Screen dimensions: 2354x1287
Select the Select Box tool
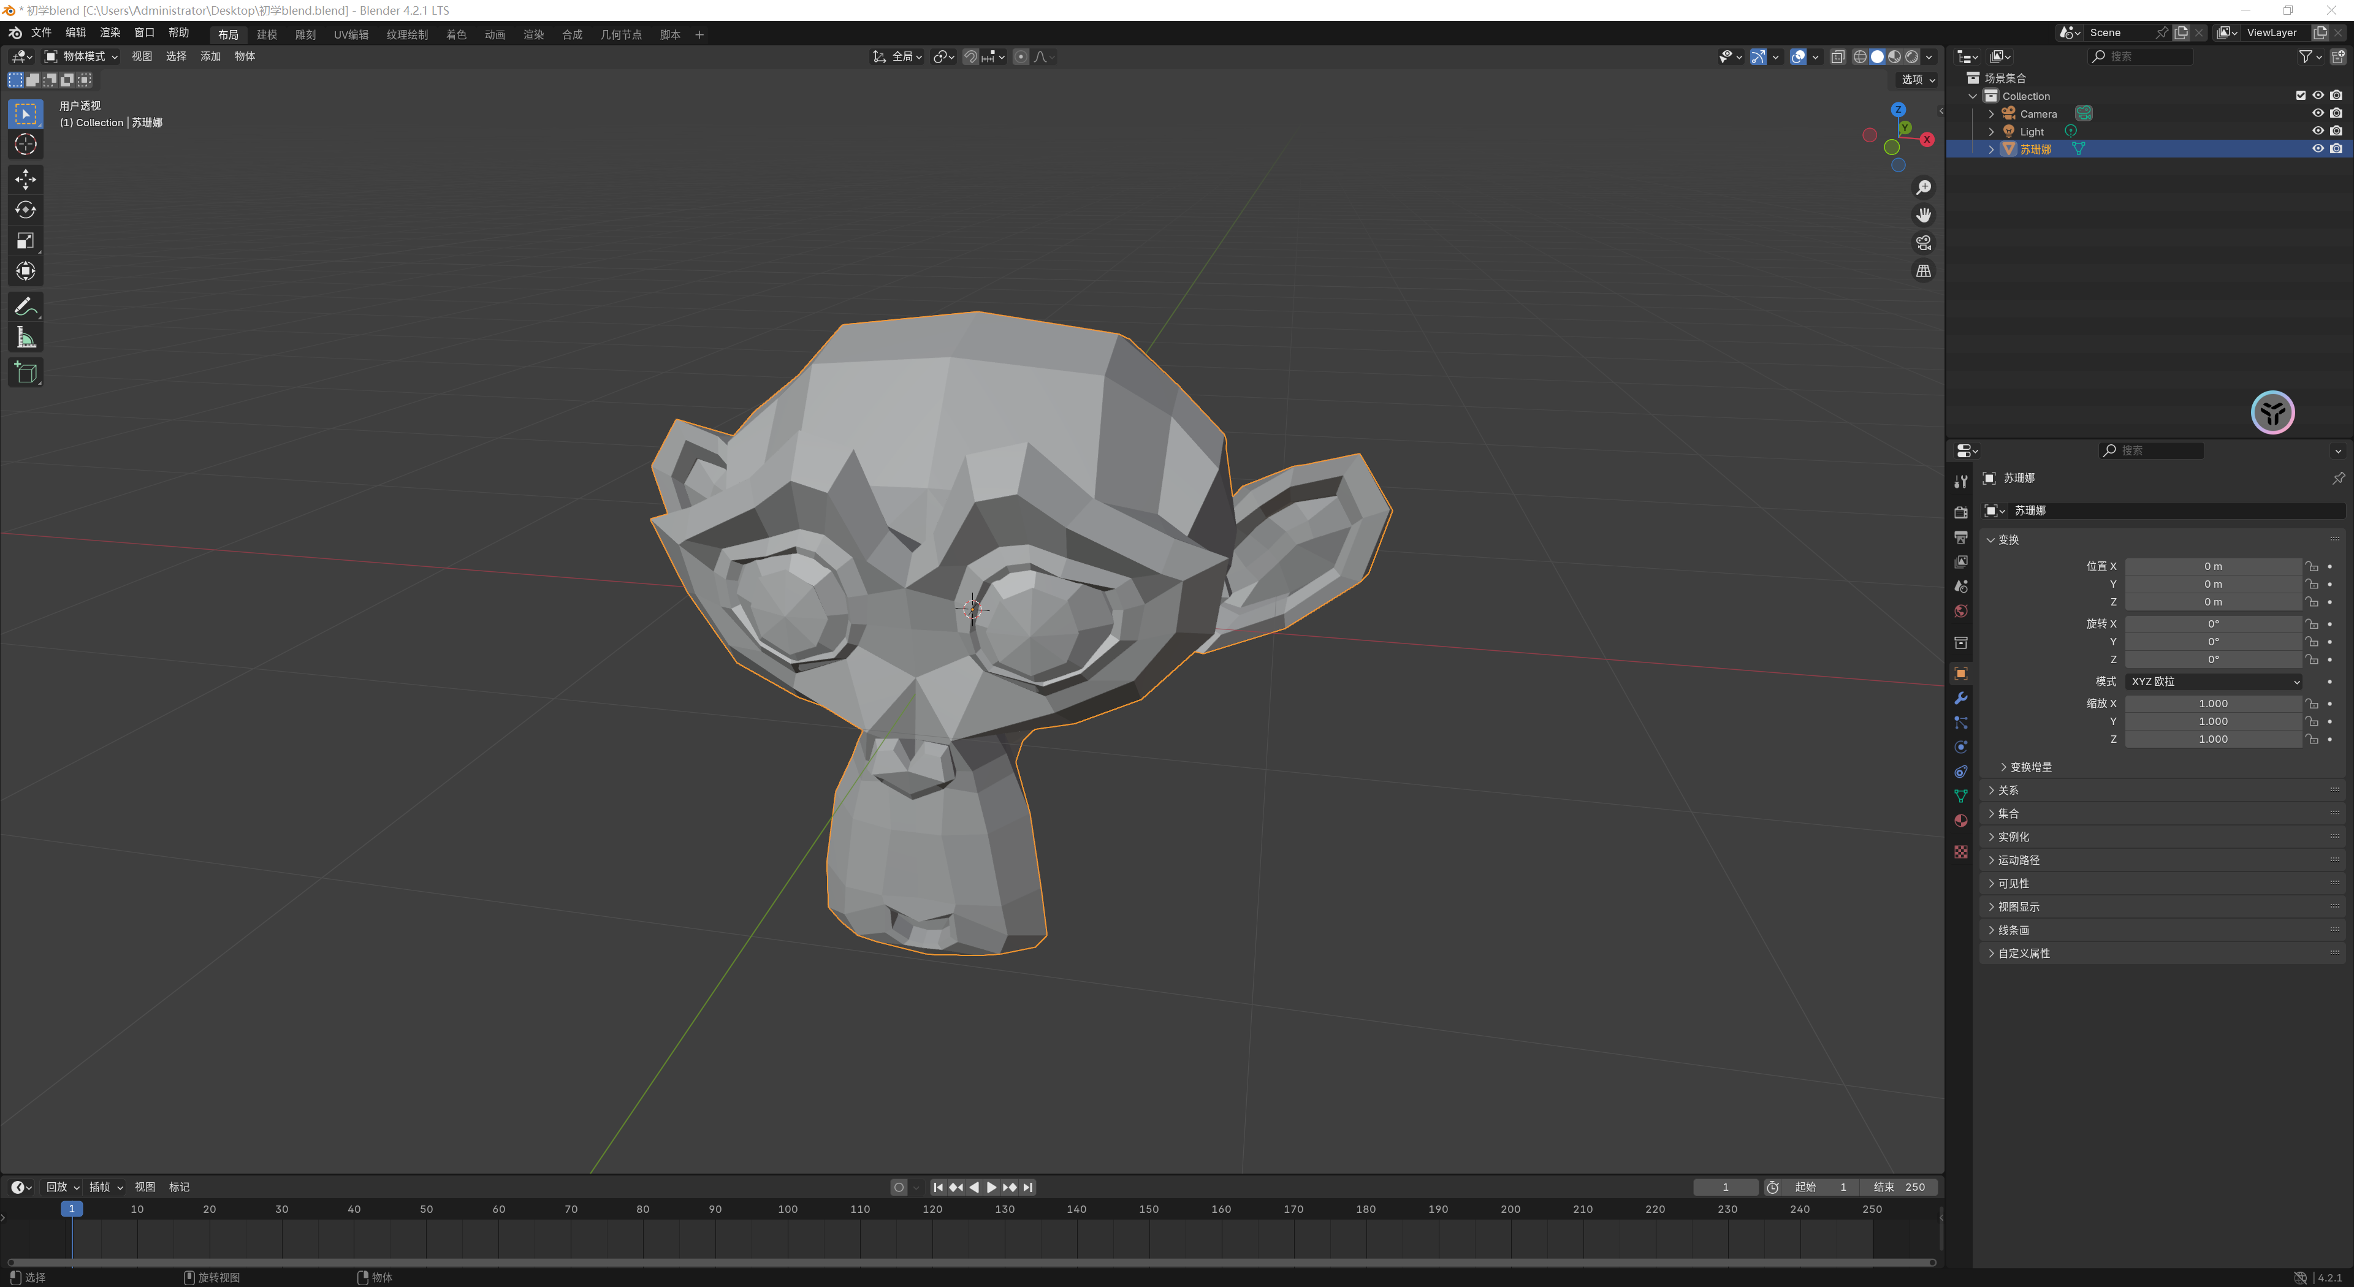[x=26, y=114]
